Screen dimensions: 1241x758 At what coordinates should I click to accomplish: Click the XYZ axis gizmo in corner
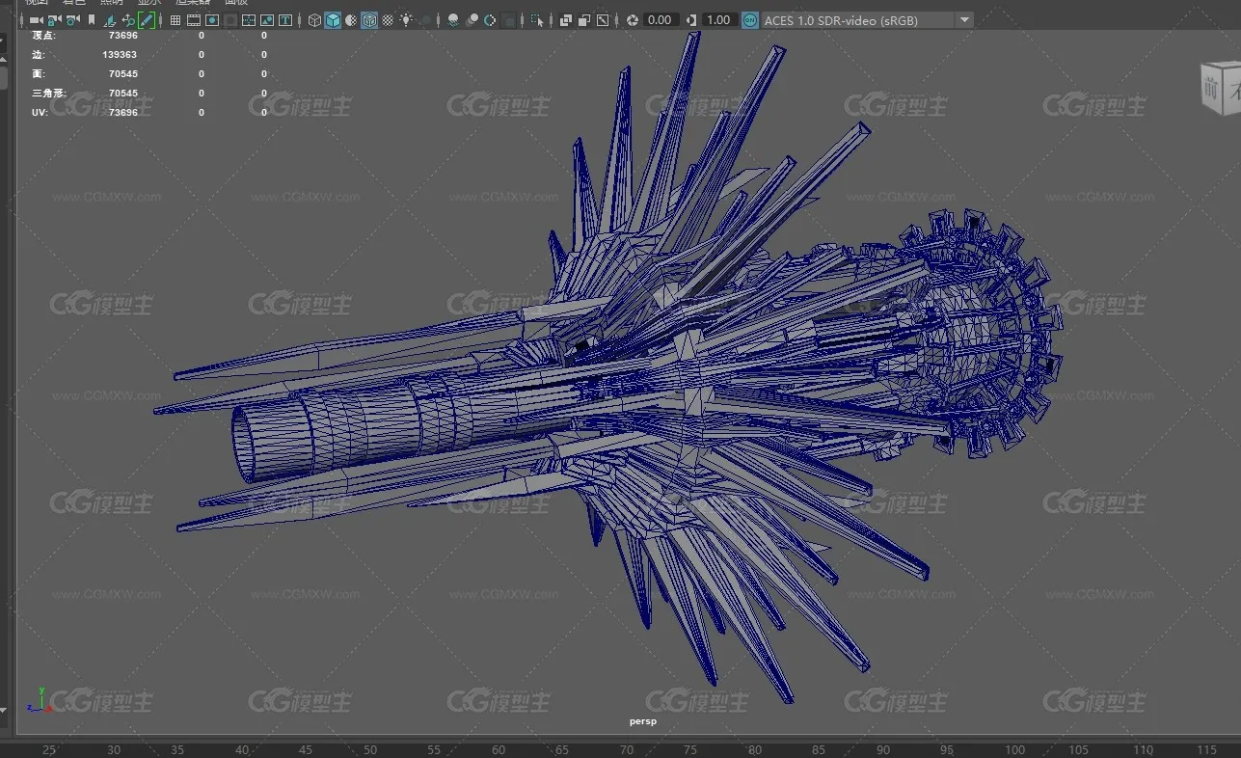point(39,700)
